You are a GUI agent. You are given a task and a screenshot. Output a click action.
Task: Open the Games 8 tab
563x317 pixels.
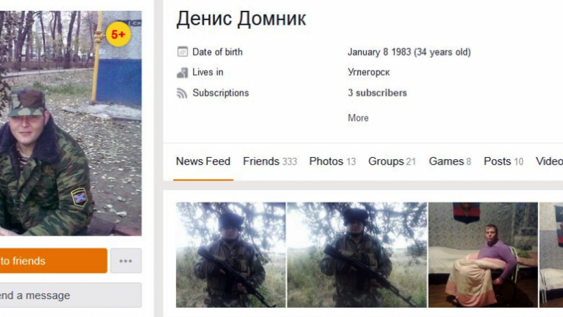pyautogui.click(x=450, y=161)
